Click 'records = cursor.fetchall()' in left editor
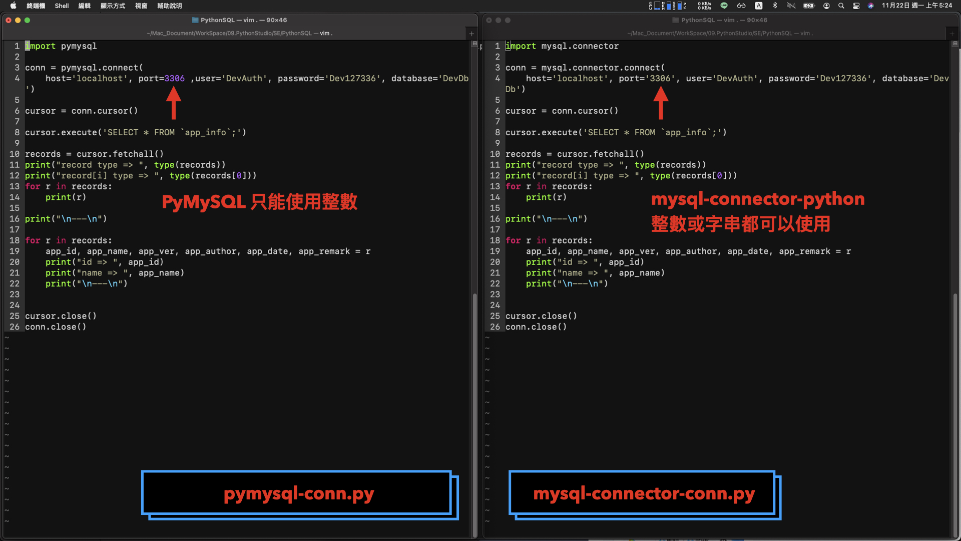 pyautogui.click(x=95, y=154)
